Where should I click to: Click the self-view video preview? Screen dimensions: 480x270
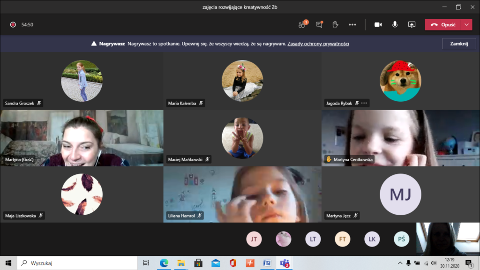coord(448,239)
